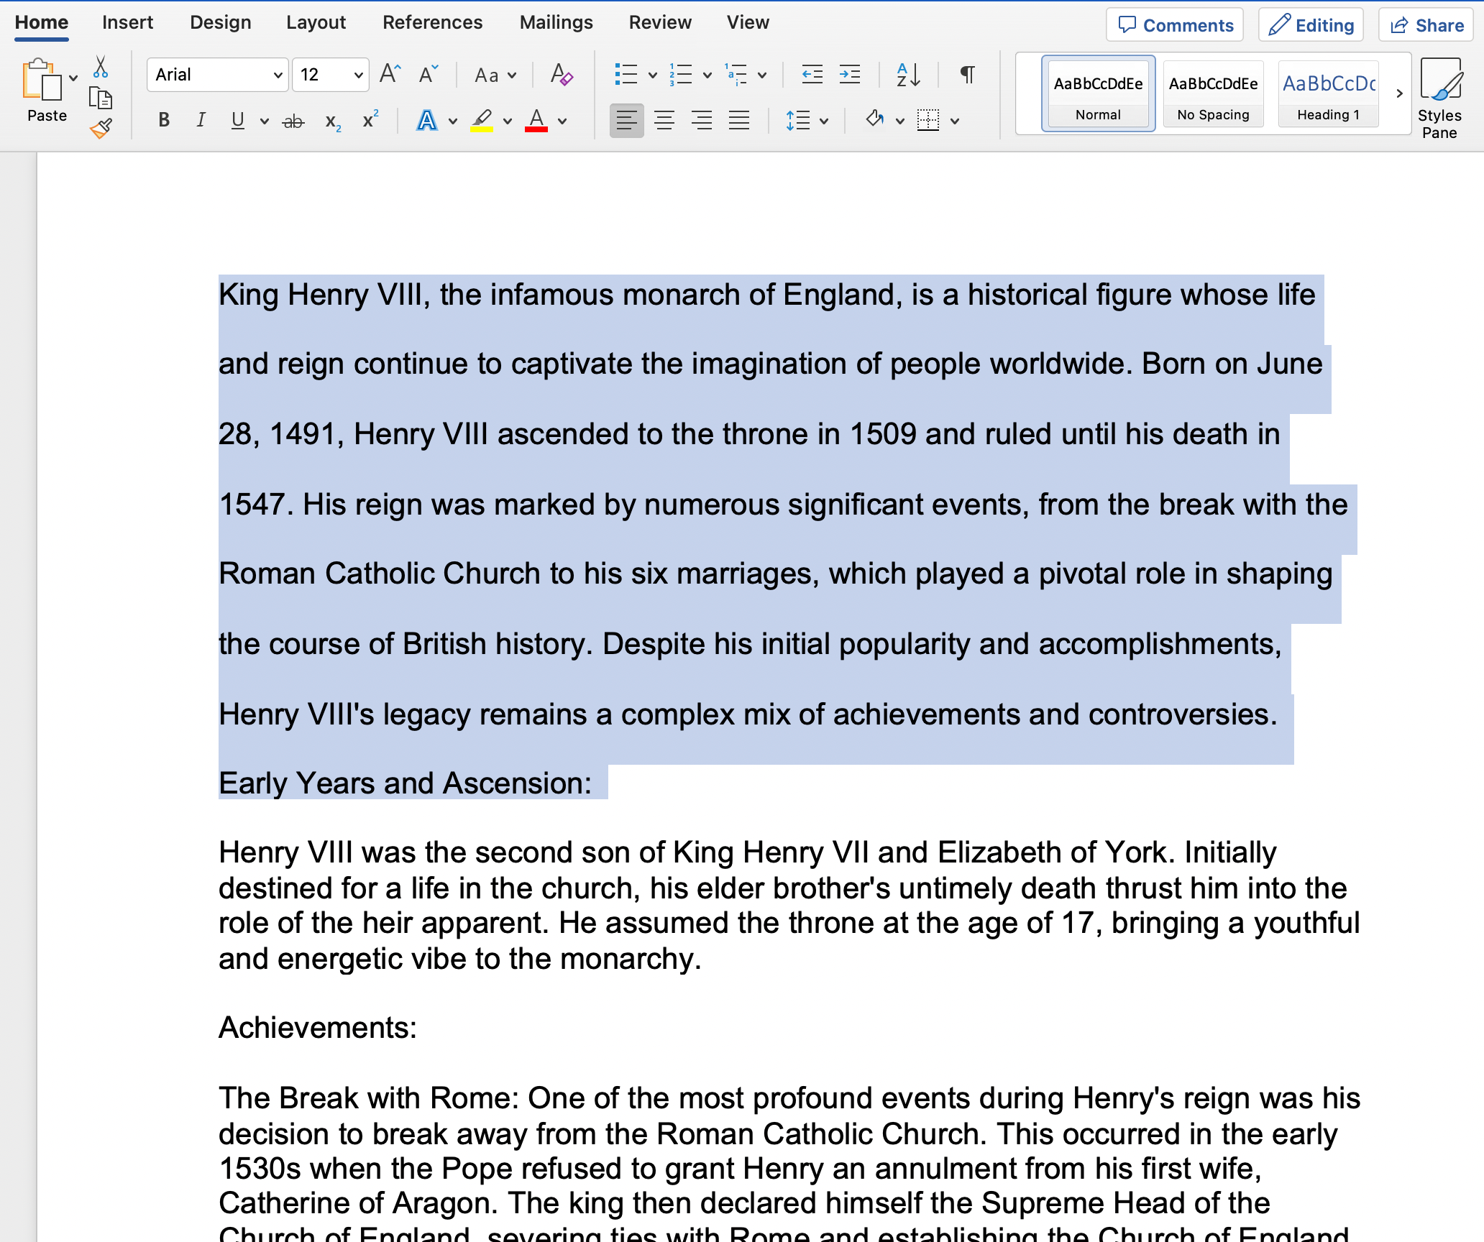Click Increase Font Size icon

pyautogui.click(x=390, y=74)
